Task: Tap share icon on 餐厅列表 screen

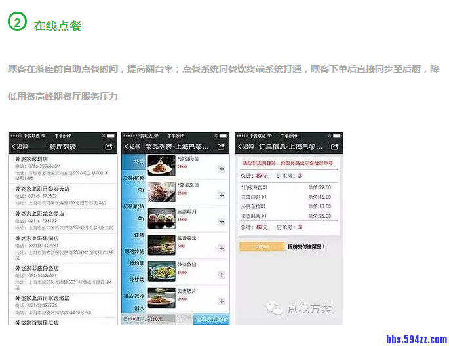Action: 108,147
